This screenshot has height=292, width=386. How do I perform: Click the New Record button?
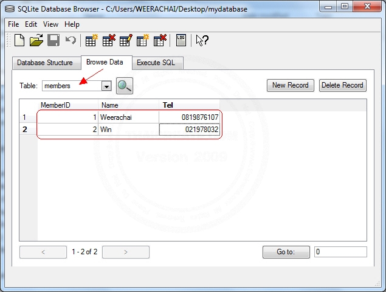tap(290, 85)
